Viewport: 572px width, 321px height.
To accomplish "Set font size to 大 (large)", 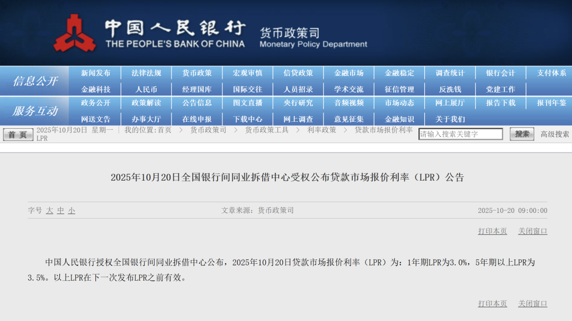I will point(49,210).
